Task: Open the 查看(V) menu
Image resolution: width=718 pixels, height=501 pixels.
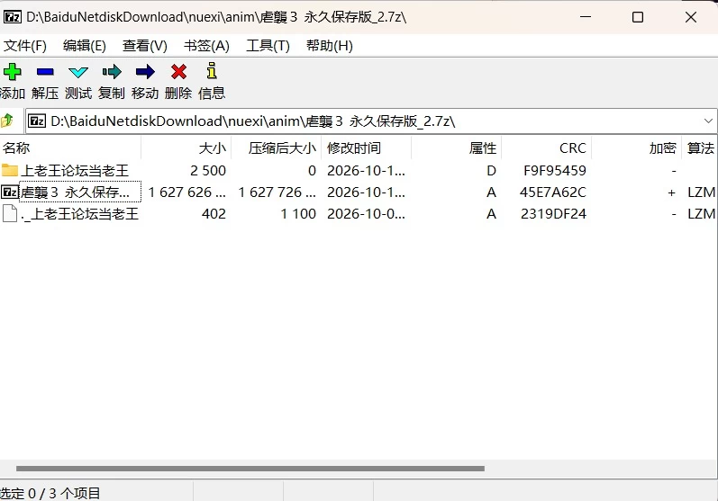Action: click(145, 46)
